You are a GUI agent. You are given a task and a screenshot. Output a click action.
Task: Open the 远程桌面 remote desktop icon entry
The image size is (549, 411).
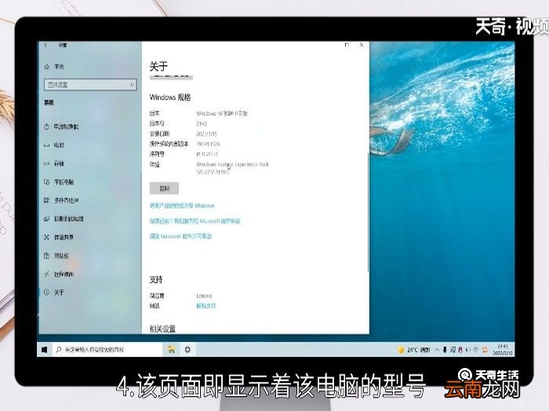coord(46,274)
